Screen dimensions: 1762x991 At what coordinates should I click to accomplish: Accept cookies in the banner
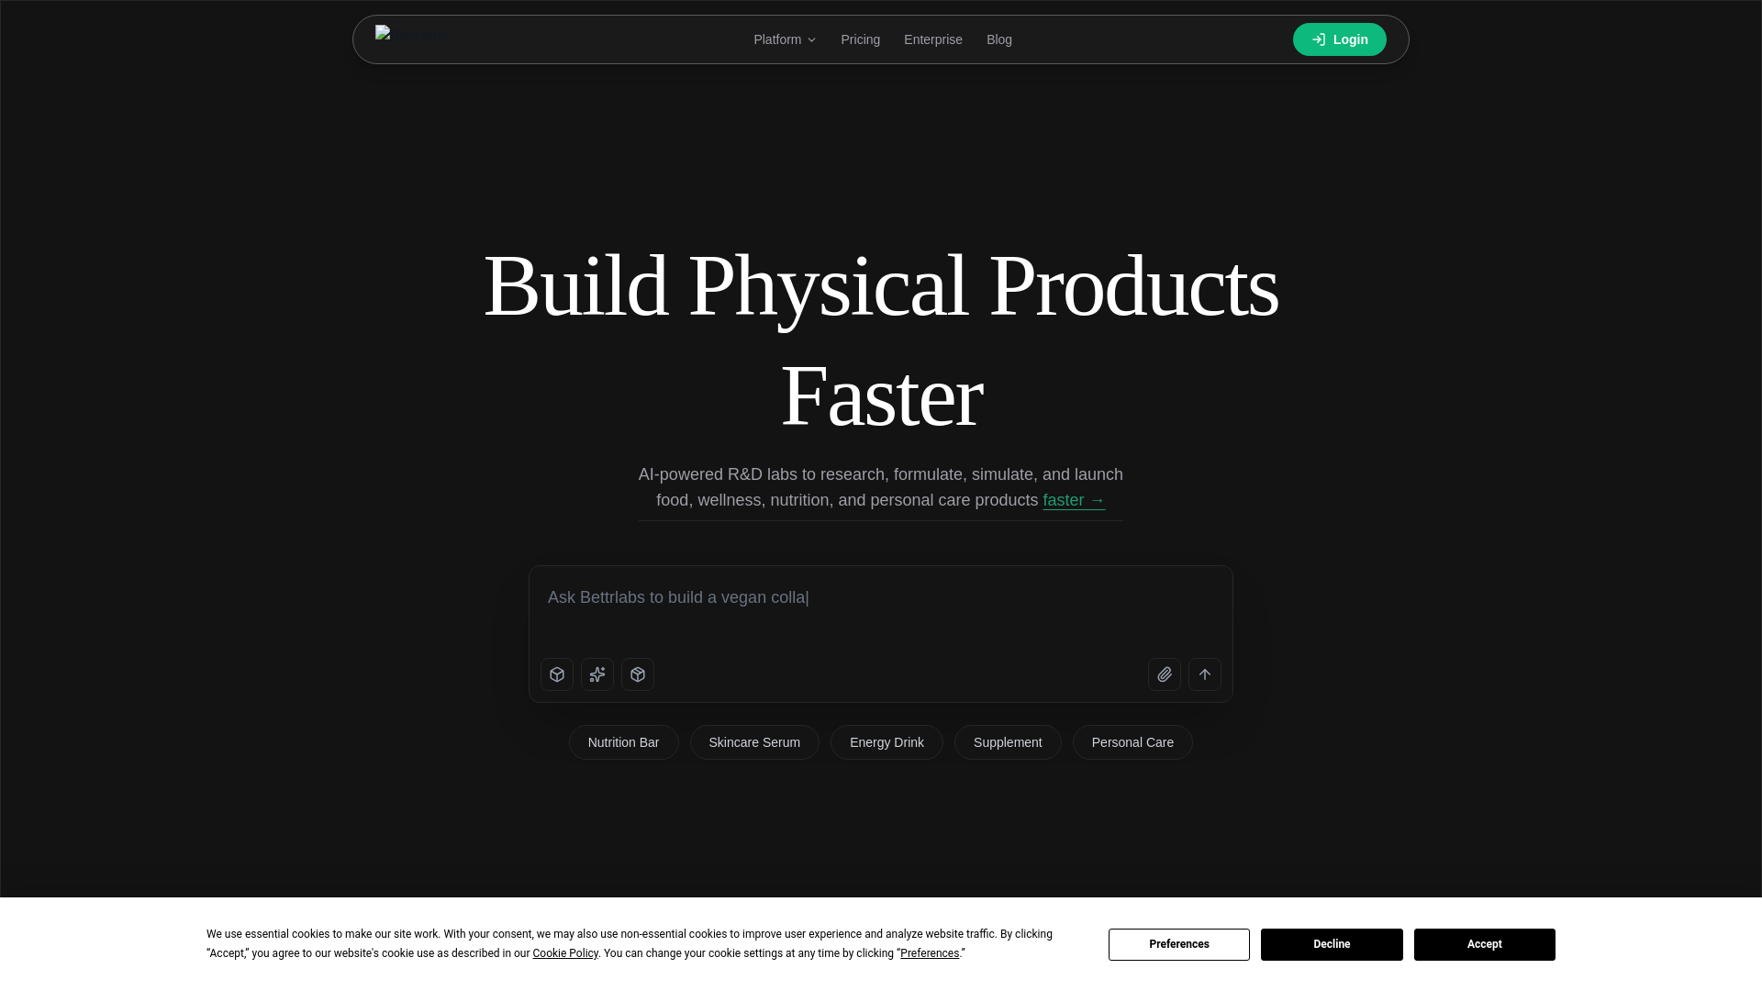(x=1484, y=944)
